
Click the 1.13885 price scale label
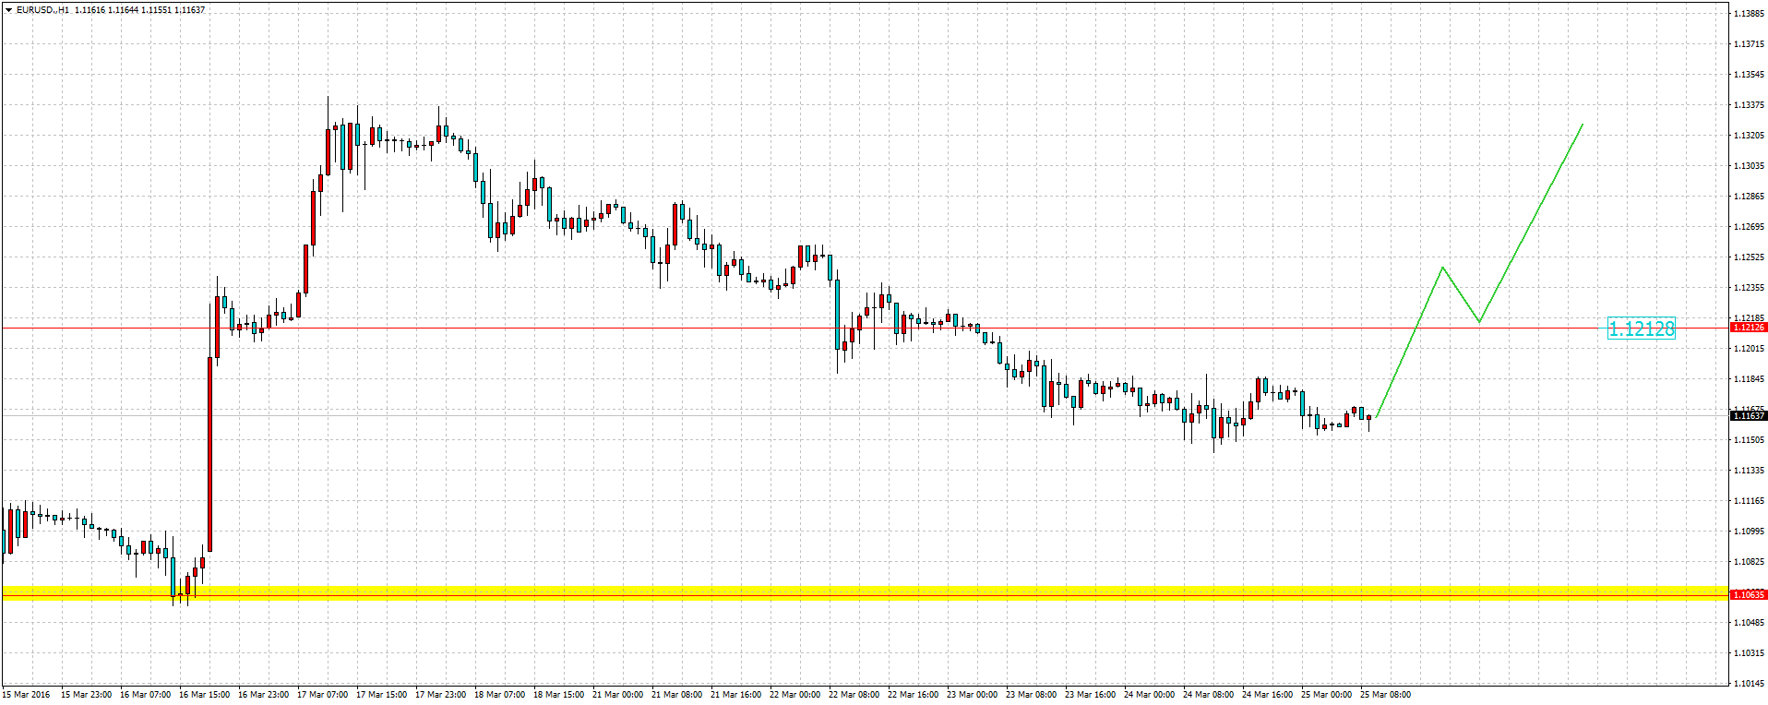click(x=1749, y=14)
